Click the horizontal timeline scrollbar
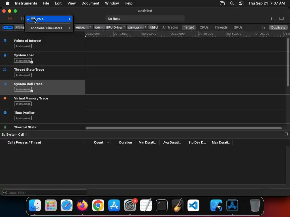Viewport: 290px width, 217px height. coord(184,128)
